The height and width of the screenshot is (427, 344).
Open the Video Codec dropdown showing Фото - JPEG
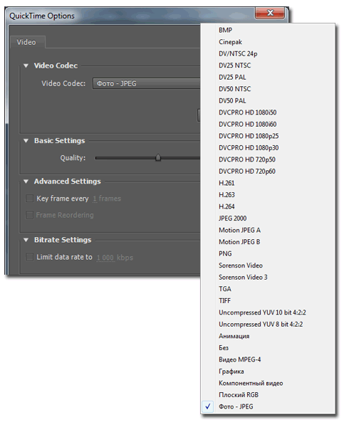coord(147,83)
